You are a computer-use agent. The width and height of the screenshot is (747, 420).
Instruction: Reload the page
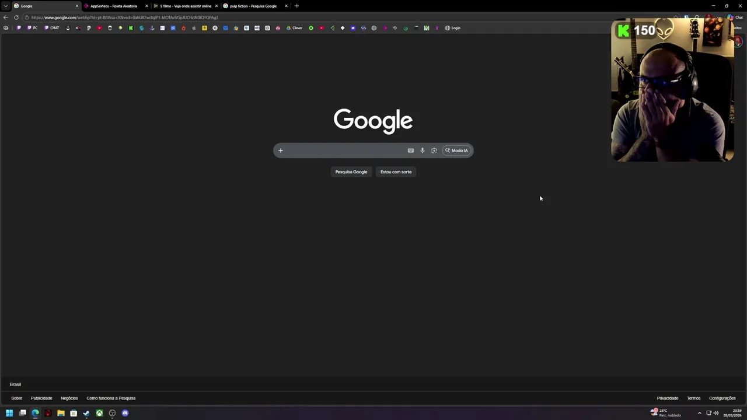click(x=16, y=17)
